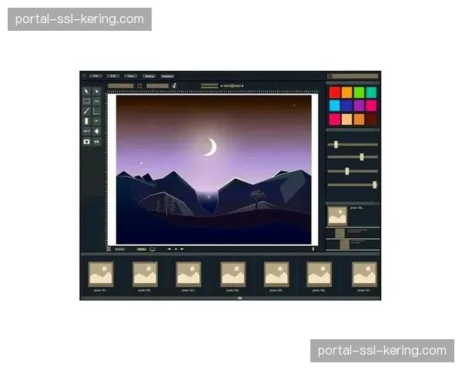Select the crop corner tool
This screenshot has height=370, width=462.
click(96, 111)
